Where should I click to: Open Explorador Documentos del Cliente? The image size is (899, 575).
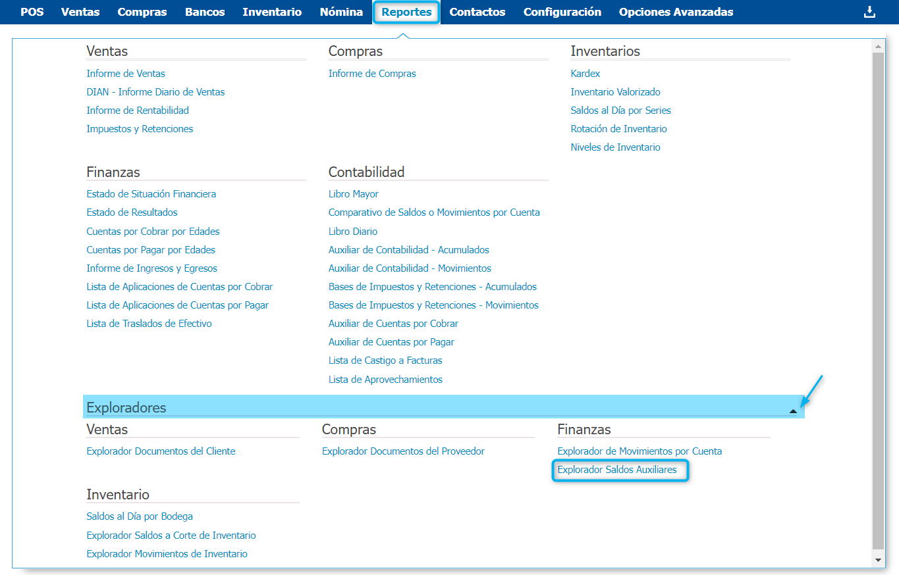[x=161, y=451]
